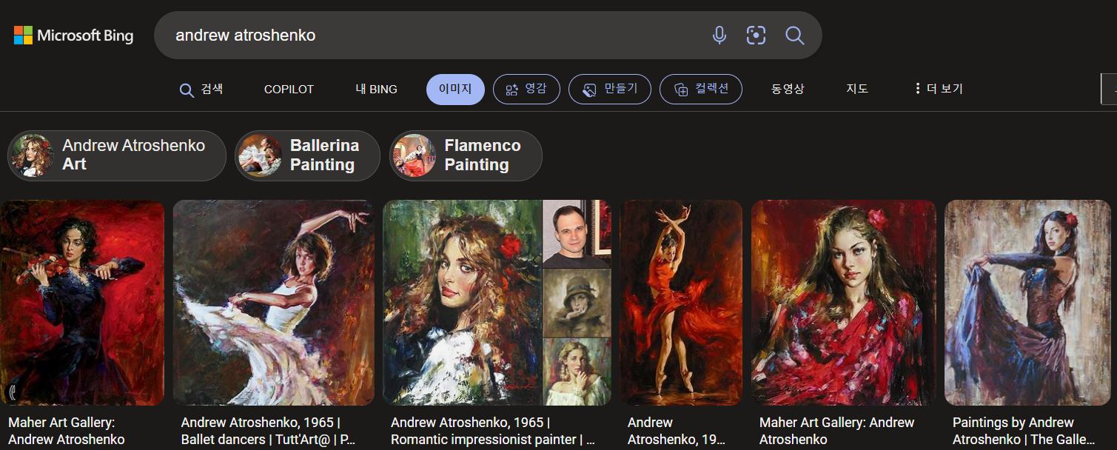This screenshot has height=450, width=1117.
Task: Click the Microsoft Bing logo
Action: click(73, 36)
